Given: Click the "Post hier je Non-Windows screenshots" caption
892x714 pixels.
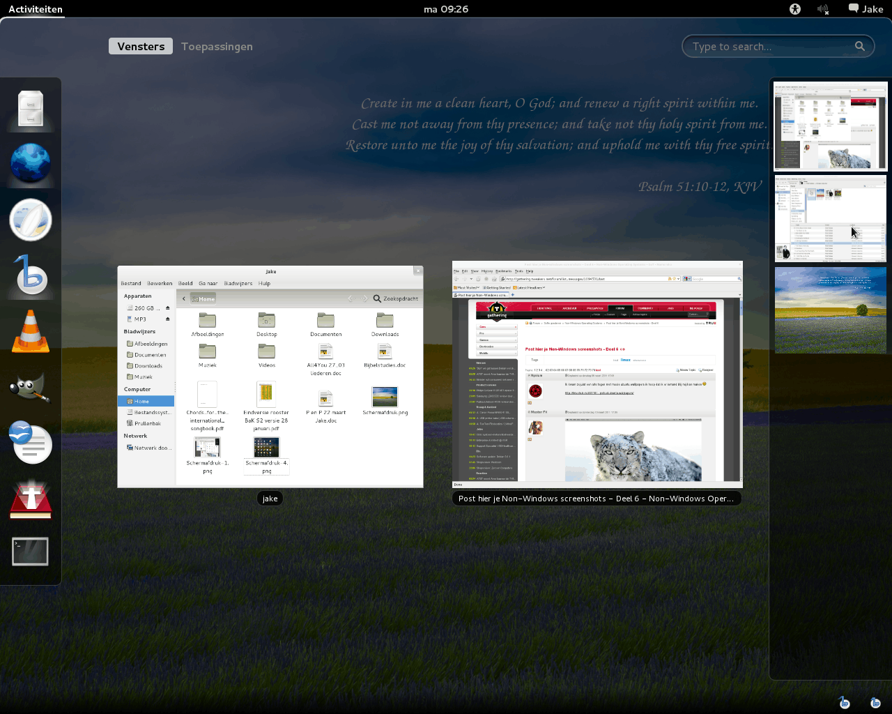Looking at the screenshot, I should [596, 499].
